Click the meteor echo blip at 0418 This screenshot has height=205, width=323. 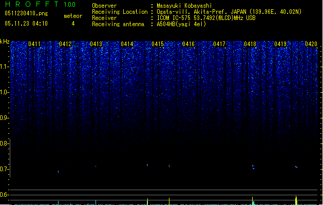pos(253,167)
